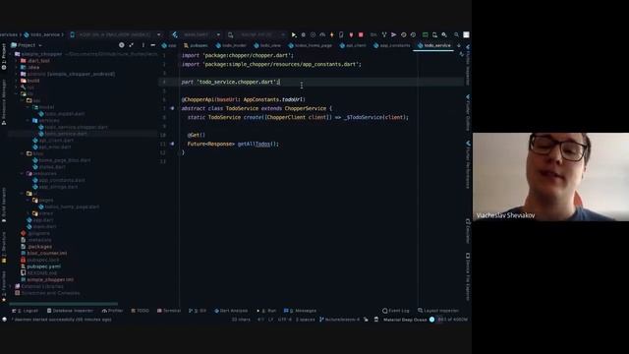Run the app with the green play icon
The height and width of the screenshot is (354, 629).
click(x=294, y=35)
